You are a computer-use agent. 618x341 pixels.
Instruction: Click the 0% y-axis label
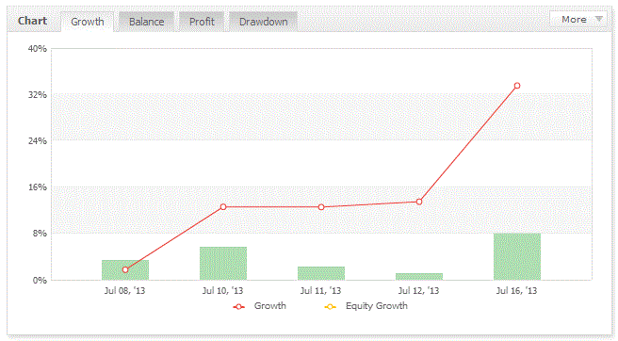pyautogui.click(x=40, y=281)
